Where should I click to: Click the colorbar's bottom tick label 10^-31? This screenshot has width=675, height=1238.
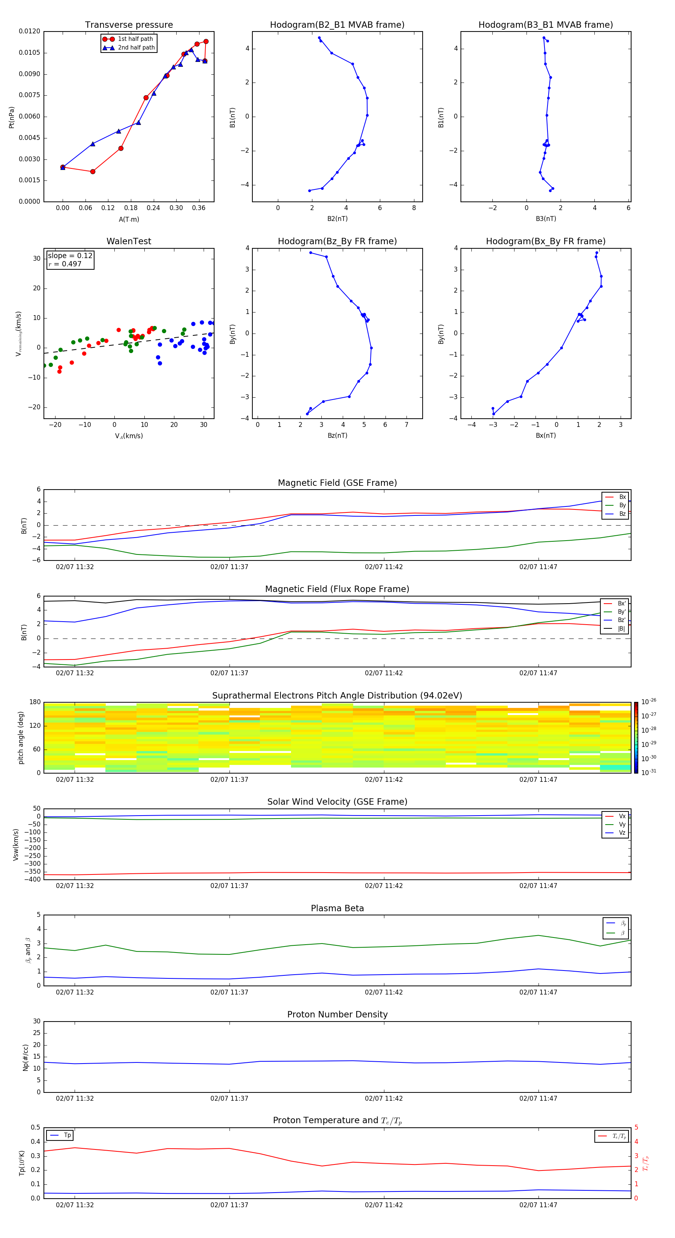(649, 773)
